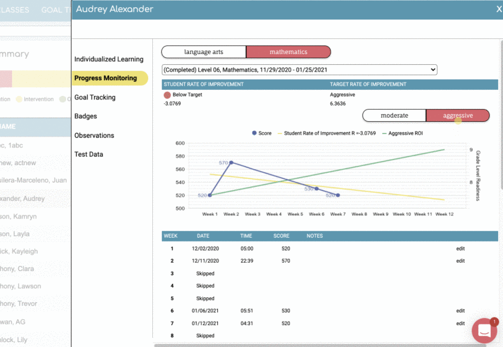Click the horizontal scrollbar at bottom

point(321,345)
